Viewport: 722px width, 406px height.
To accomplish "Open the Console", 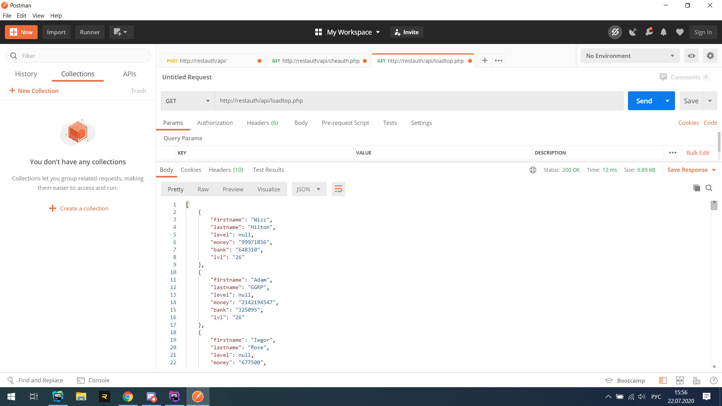I will click(93, 380).
